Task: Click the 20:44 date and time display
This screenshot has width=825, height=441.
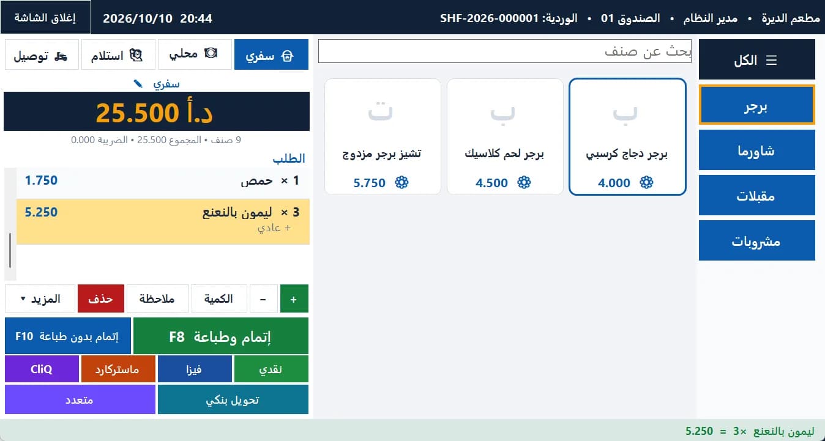Action: (157, 18)
